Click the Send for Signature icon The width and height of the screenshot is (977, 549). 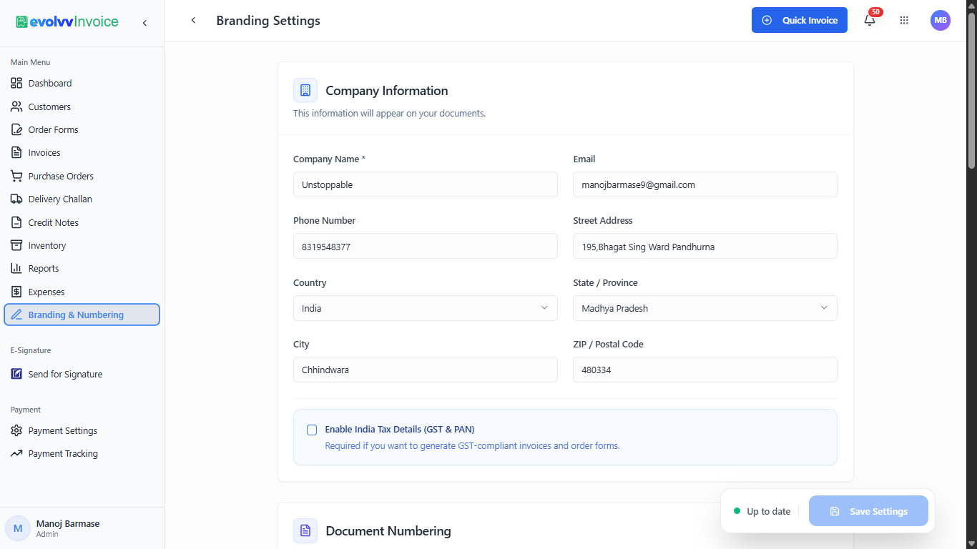pyautogui.click(x=16, y=374)
